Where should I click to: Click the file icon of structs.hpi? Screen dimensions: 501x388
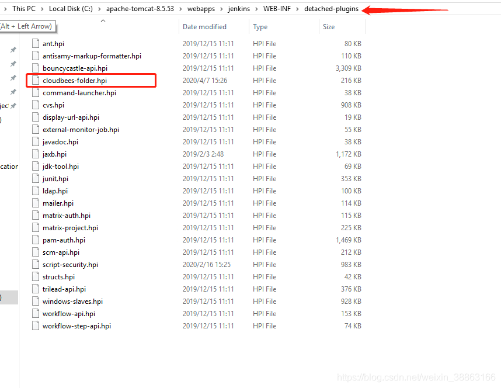(36, 277)
